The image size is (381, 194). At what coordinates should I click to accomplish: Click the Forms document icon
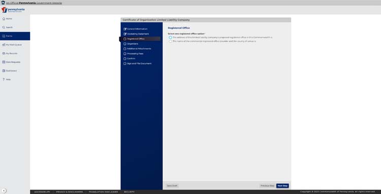(x=4, y=36)
